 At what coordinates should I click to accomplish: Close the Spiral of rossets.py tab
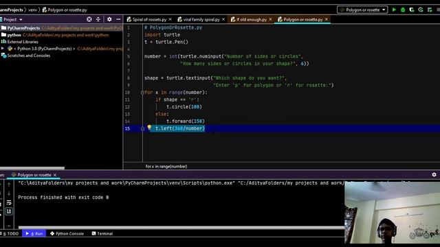(170, 19)
